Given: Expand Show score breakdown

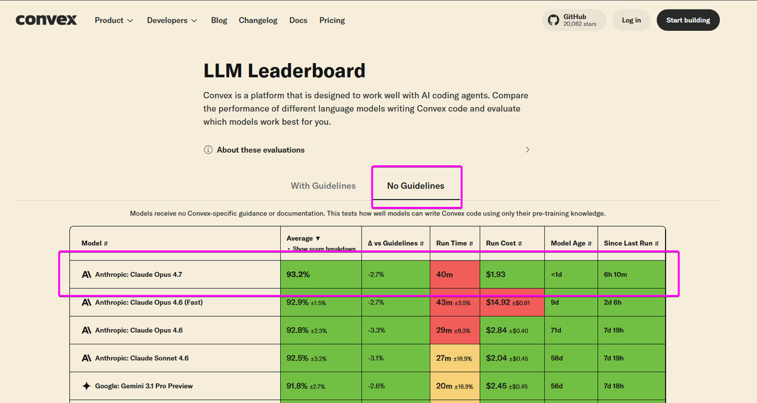Looking at the screenshot, I should click(x=321, y=249).
